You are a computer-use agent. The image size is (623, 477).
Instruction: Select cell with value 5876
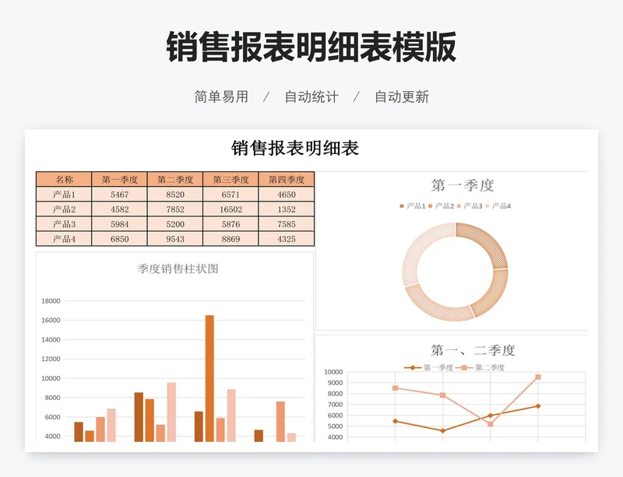[x=231, y=224]
